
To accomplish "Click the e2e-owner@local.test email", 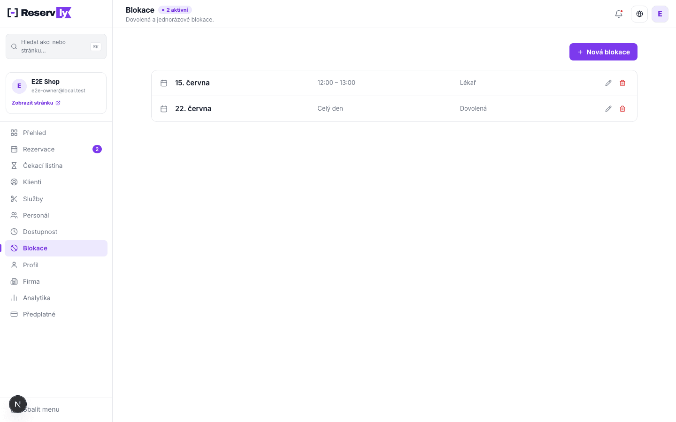I will 58,90.
